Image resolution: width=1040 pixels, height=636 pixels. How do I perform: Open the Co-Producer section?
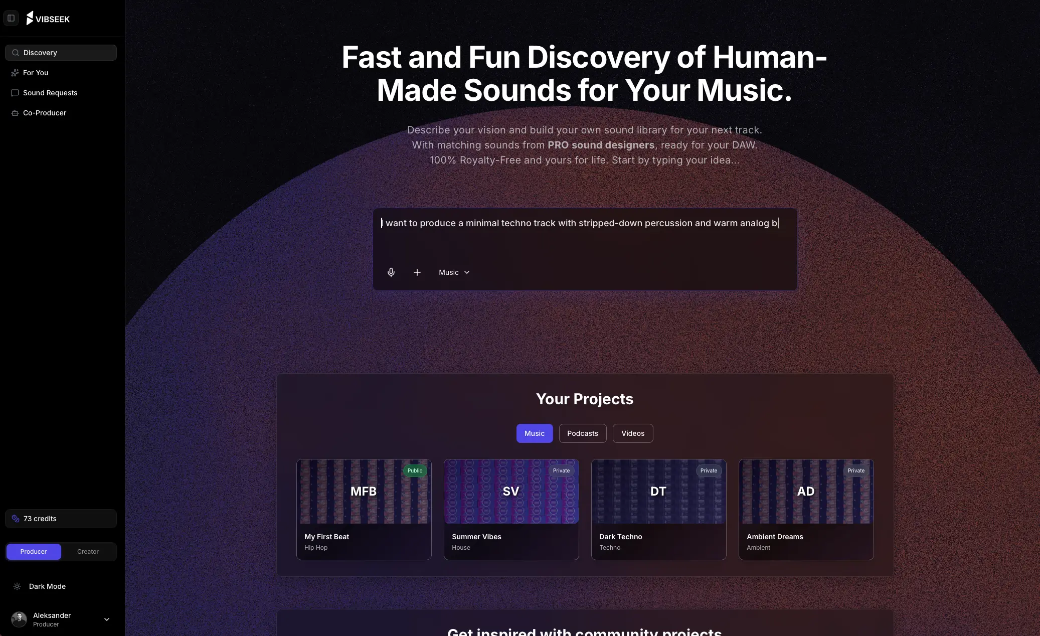(x=44, y=113)
